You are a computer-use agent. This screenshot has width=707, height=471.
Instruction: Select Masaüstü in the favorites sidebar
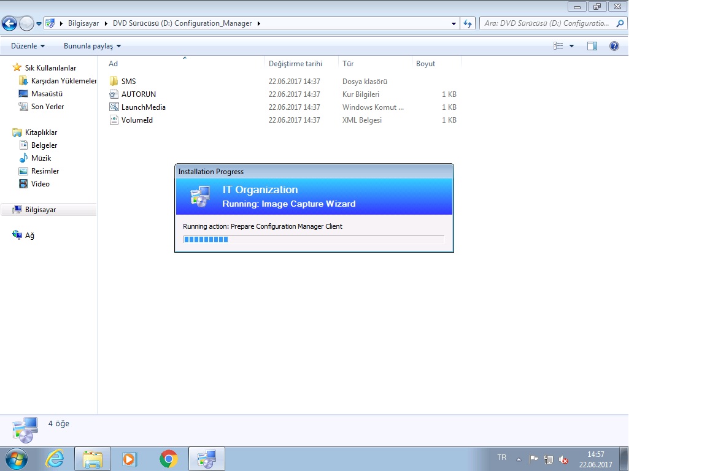click(x=47, y=94)
